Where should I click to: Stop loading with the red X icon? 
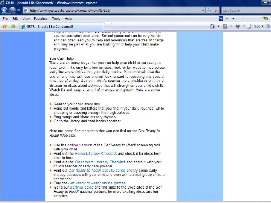coord(216,11)
